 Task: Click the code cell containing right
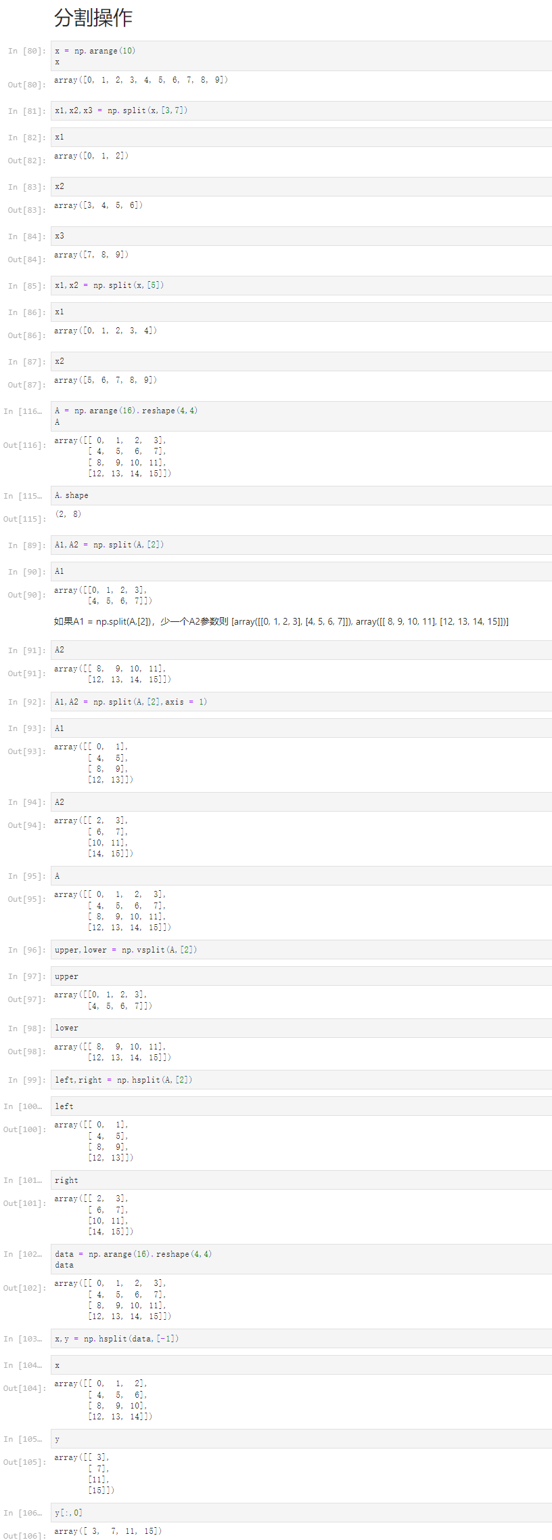coord(301,1181)
